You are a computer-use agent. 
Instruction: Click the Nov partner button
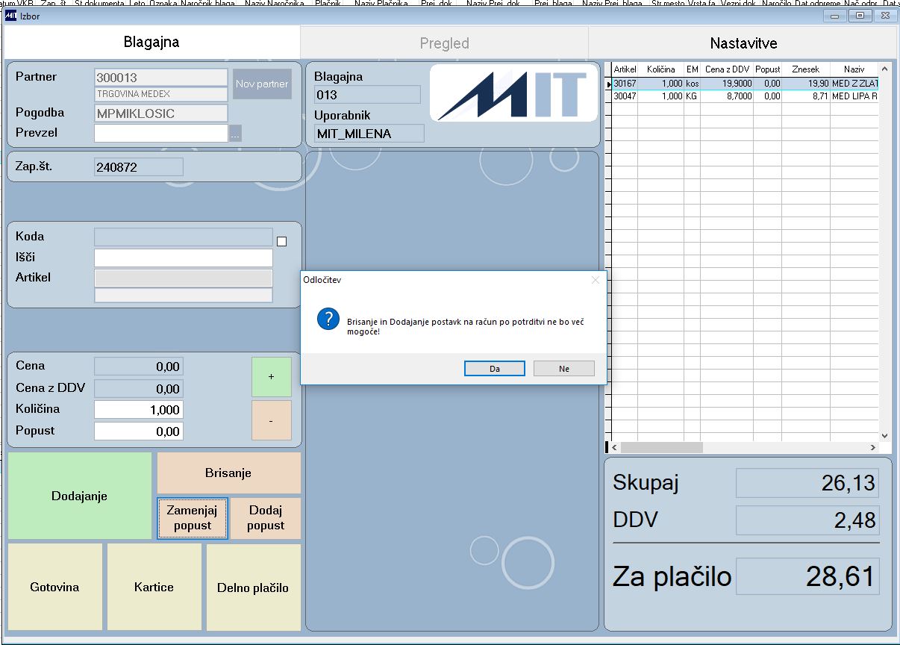(262, 84)
